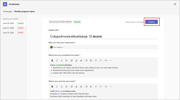Increase indent in plan for next week editor
Image resolution: width=180 pixels, height=100 pixels.
101,87
